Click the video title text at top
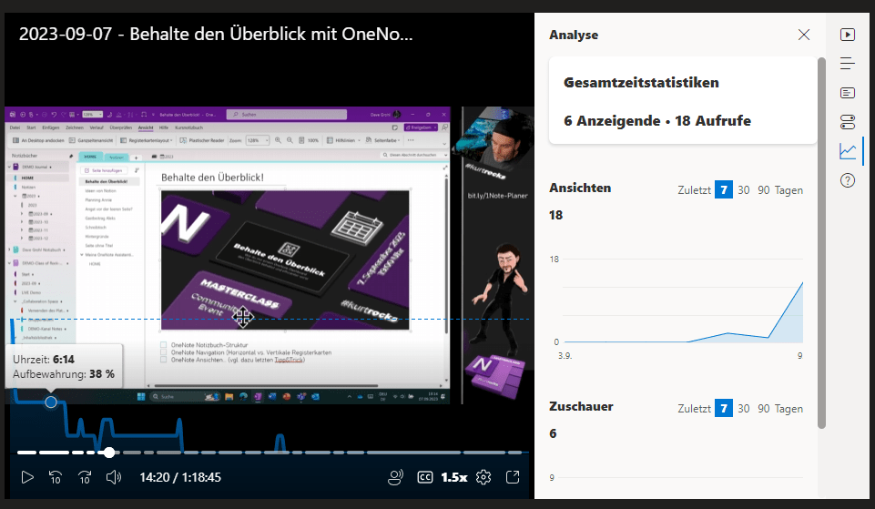Image resolution: width=875 pixels, height=509 pixels. point(216,34)
